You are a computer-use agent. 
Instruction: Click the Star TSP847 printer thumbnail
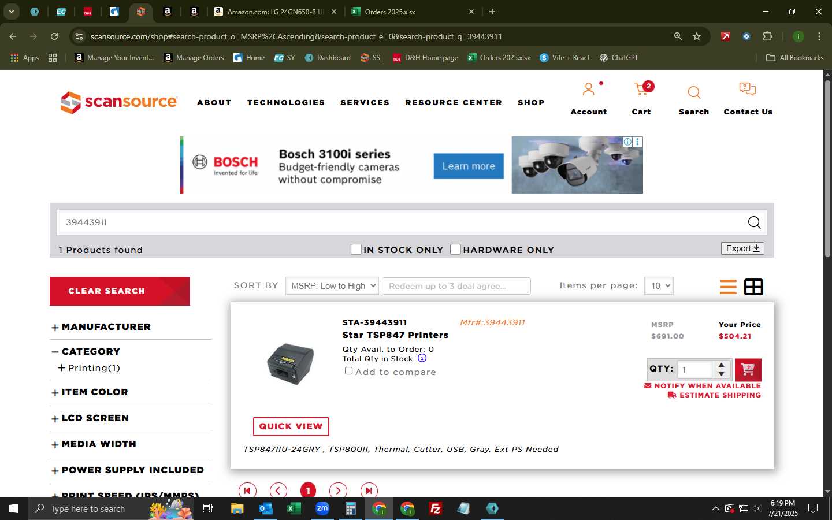[290, 364]
